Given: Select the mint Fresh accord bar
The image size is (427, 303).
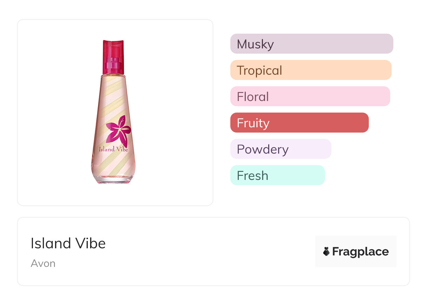Looking at the screenshot, I should point(277,175).
